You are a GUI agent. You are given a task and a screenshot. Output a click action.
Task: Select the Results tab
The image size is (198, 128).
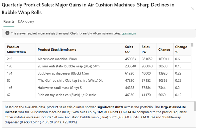9,21
